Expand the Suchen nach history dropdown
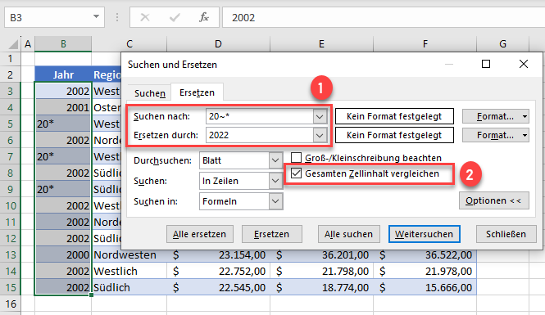 pyautogui.click(x=320, y=116)
